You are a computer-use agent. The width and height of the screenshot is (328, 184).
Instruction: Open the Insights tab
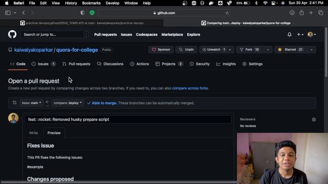tap(226, 64)
